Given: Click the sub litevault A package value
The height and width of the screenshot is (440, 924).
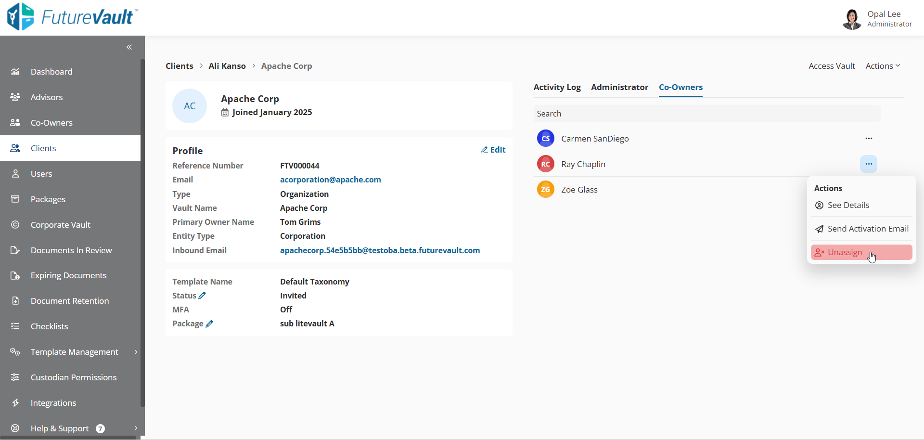Looking at the screenshot, I should pyautogui.click(x=307, y=324).
